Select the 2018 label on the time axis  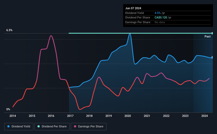pyautogui.click(x=89, y=116)
